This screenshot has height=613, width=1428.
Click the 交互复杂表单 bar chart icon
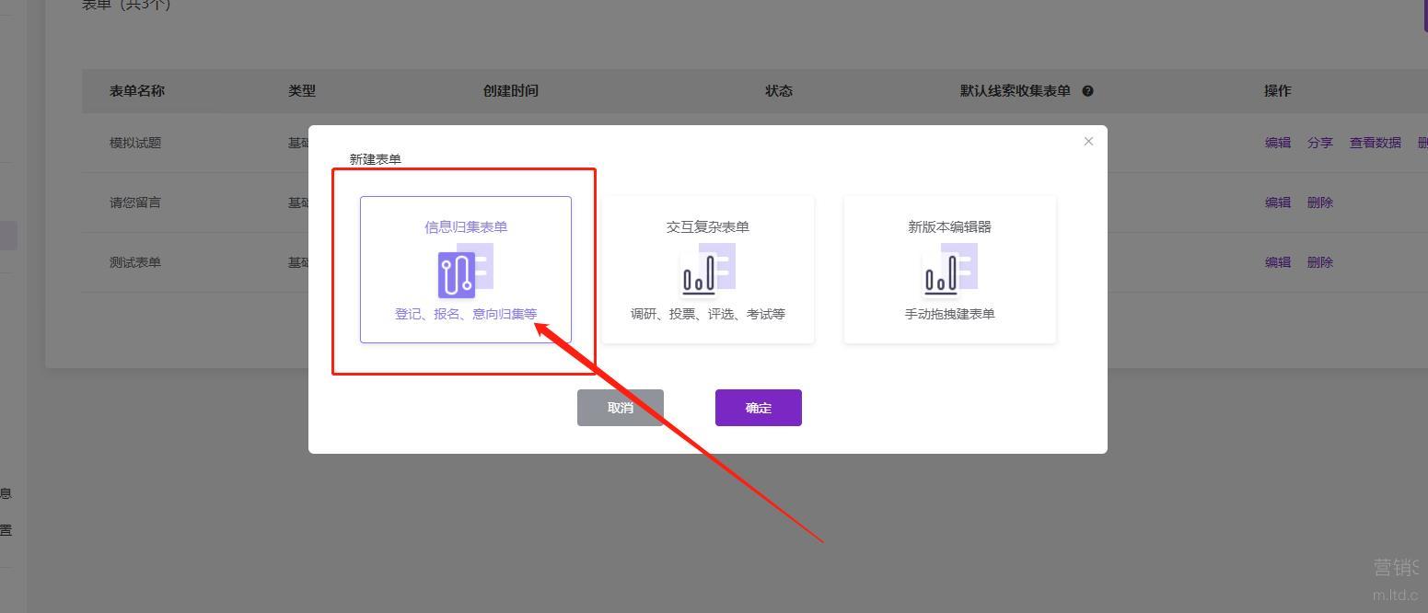706,271
